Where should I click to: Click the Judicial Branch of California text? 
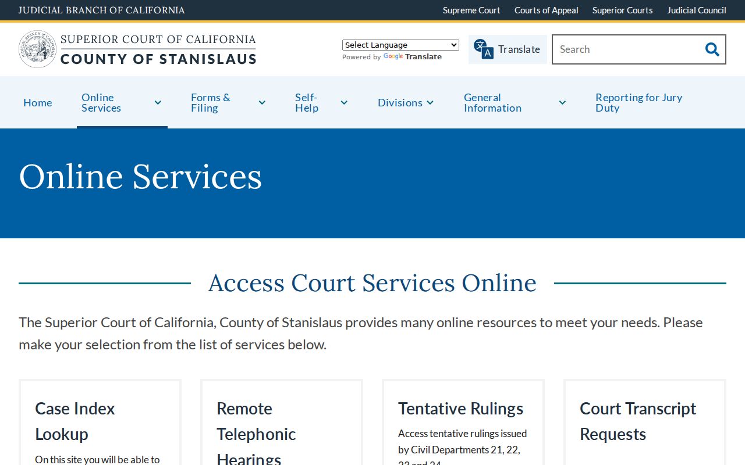click(x=102, y=10)
